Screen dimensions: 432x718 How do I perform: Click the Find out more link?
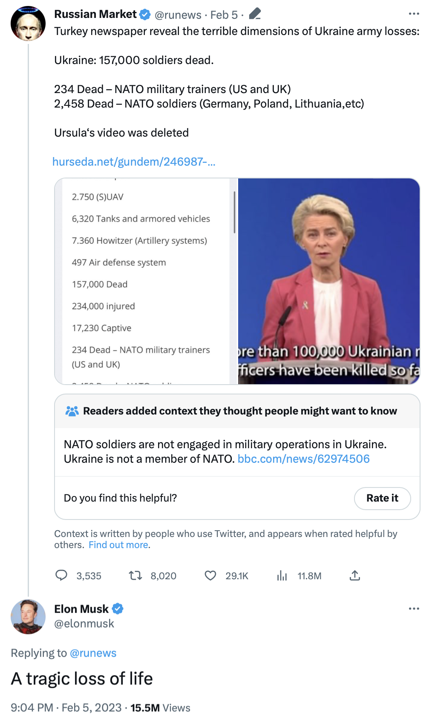[x=118, y=545]
